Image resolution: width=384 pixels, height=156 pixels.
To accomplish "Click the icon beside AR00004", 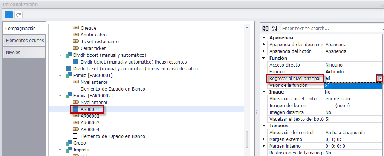I will point(76,129).
